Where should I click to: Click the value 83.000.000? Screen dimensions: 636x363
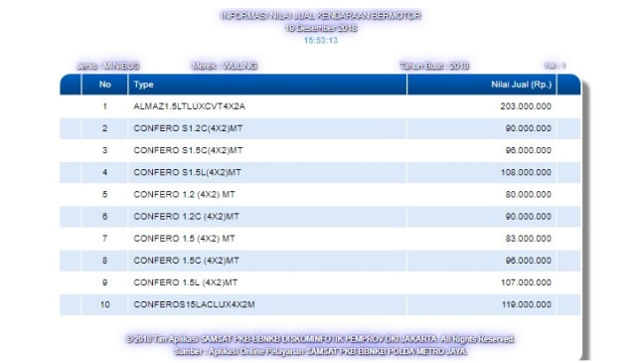click(529, 239)
